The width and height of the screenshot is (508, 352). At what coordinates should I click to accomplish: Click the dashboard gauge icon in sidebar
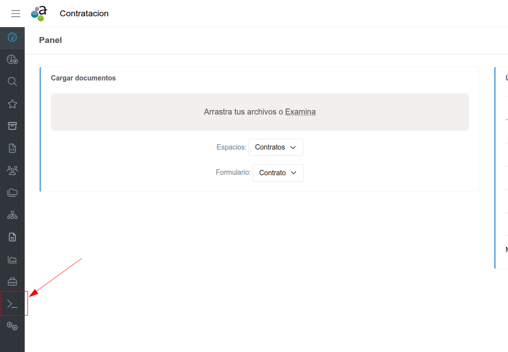(12, 38)
